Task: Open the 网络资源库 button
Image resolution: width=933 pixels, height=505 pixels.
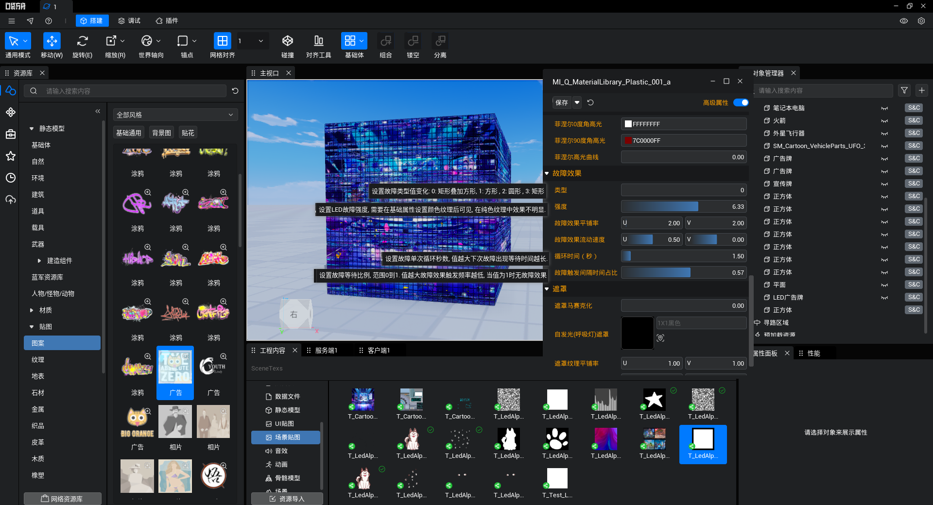Action: tap(62, 499)
